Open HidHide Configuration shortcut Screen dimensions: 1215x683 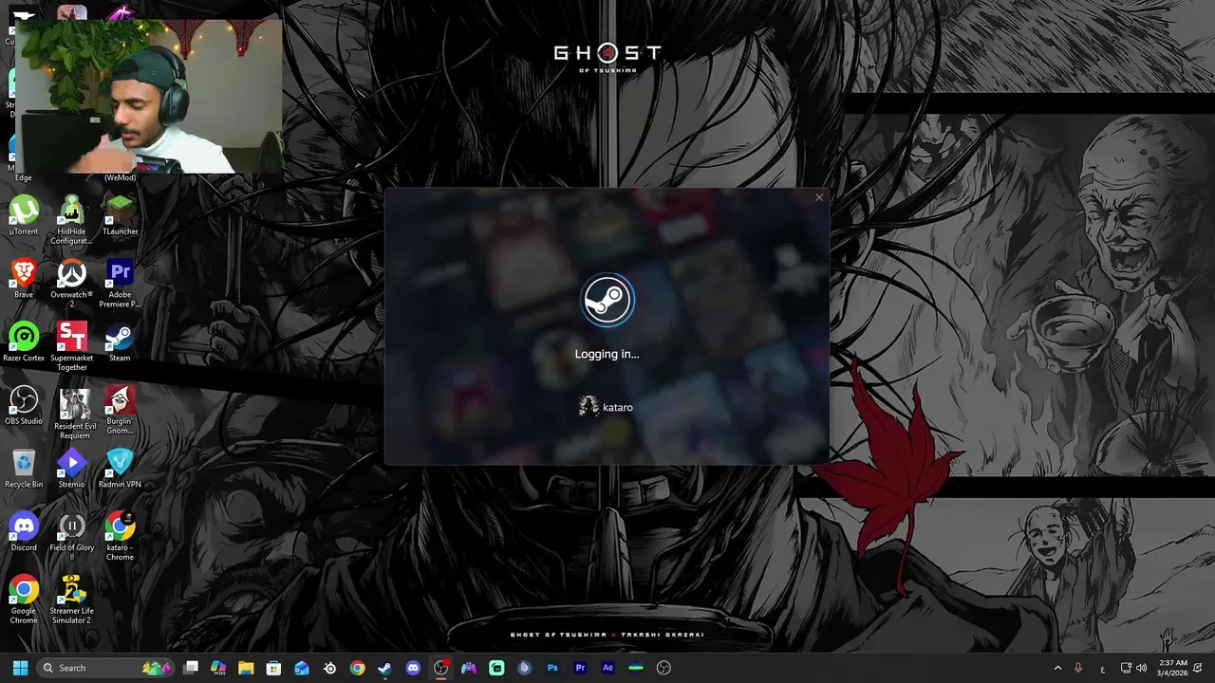click(71, 220)
